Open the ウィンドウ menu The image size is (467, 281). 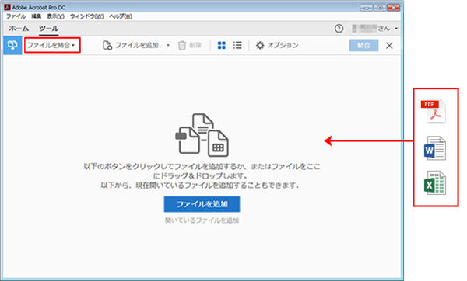click(86, 16)
